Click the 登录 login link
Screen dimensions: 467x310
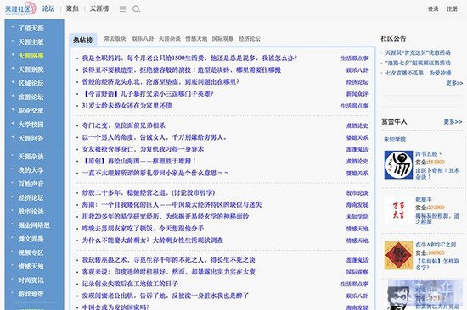[x=433, y=9]
